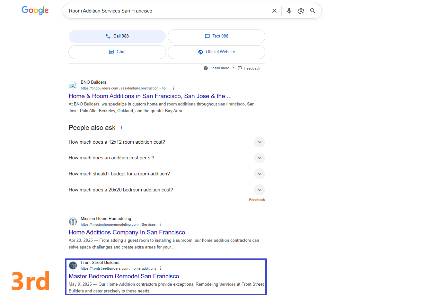Click the Mission Home Remodeling favicon
This screenshot has height=295, width=433.
pyautogui.click(x=73, y=222)
